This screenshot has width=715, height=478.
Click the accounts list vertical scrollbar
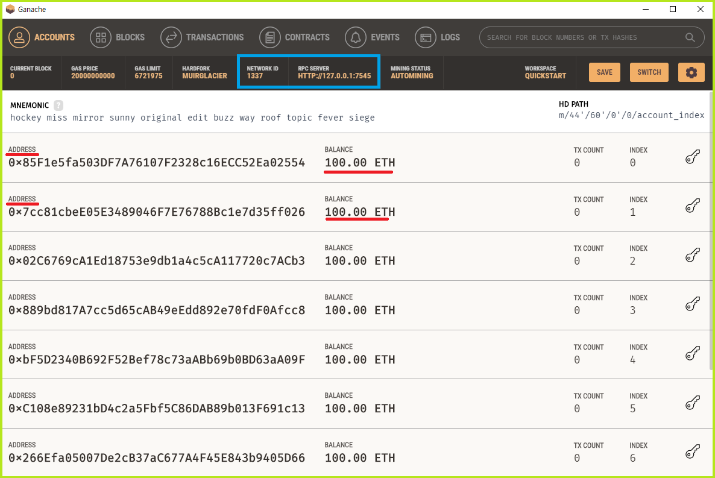click(711, 230)
